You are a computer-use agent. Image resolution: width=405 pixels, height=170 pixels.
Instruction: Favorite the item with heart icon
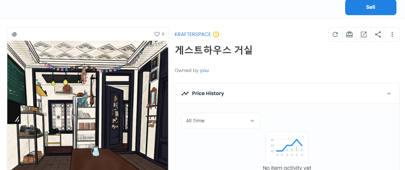coord(157,34)
